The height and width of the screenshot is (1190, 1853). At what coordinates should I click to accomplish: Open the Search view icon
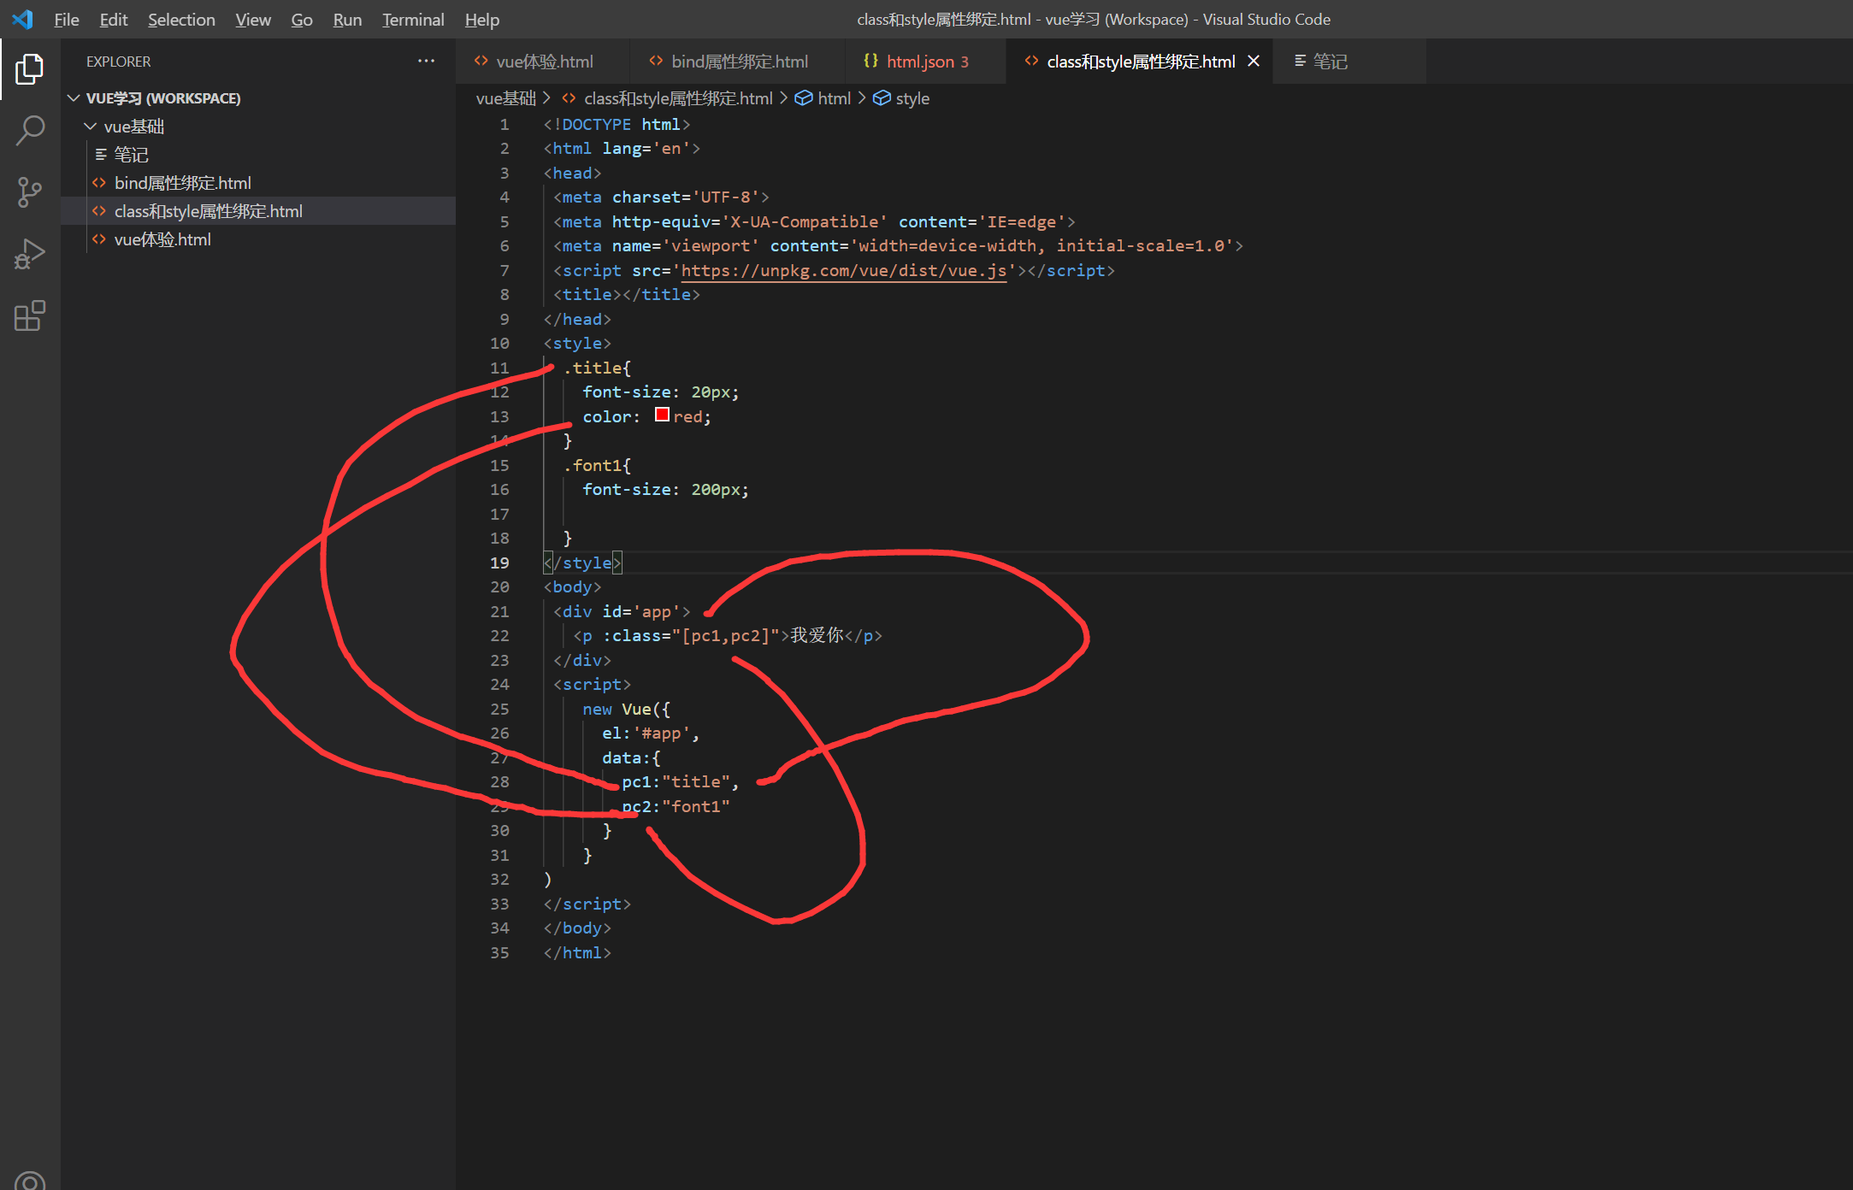pyautogui.click(x=29, y=130)
